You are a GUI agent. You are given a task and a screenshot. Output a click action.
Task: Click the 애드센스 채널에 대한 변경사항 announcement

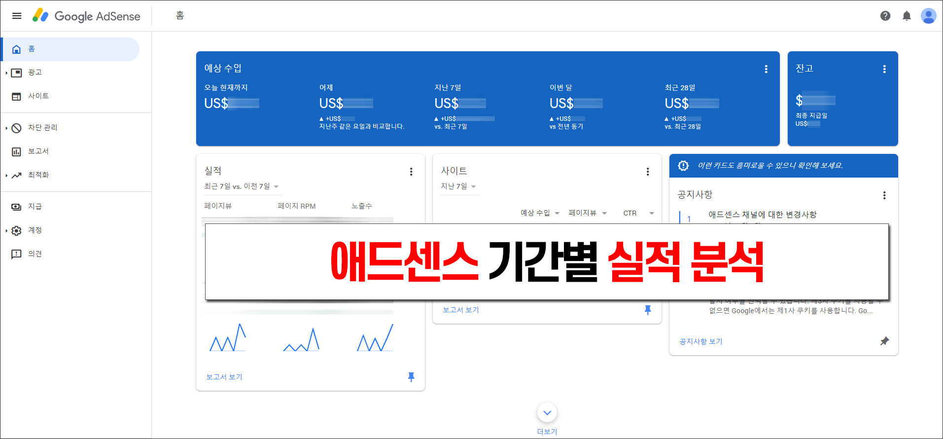[x=763, y=215]
